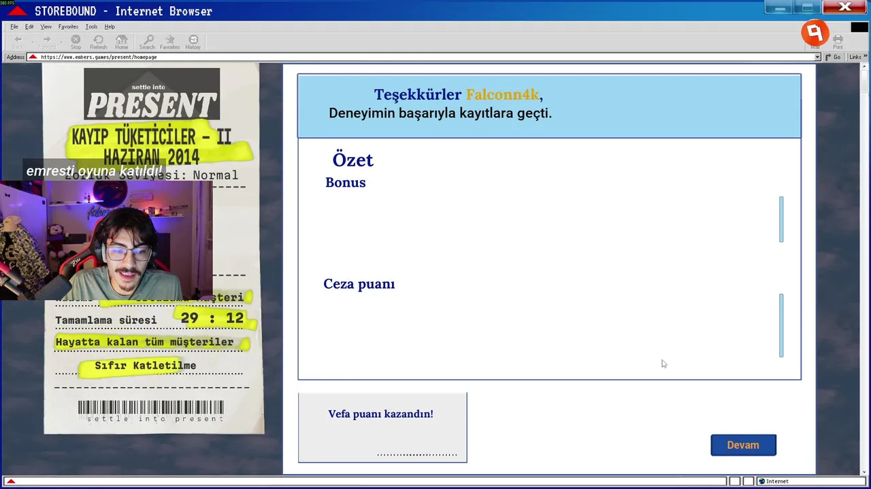The width and height of the screenshot is (871, 489).
Task: Click the streamer webcam overlay
Action: (x=106, y=240)
